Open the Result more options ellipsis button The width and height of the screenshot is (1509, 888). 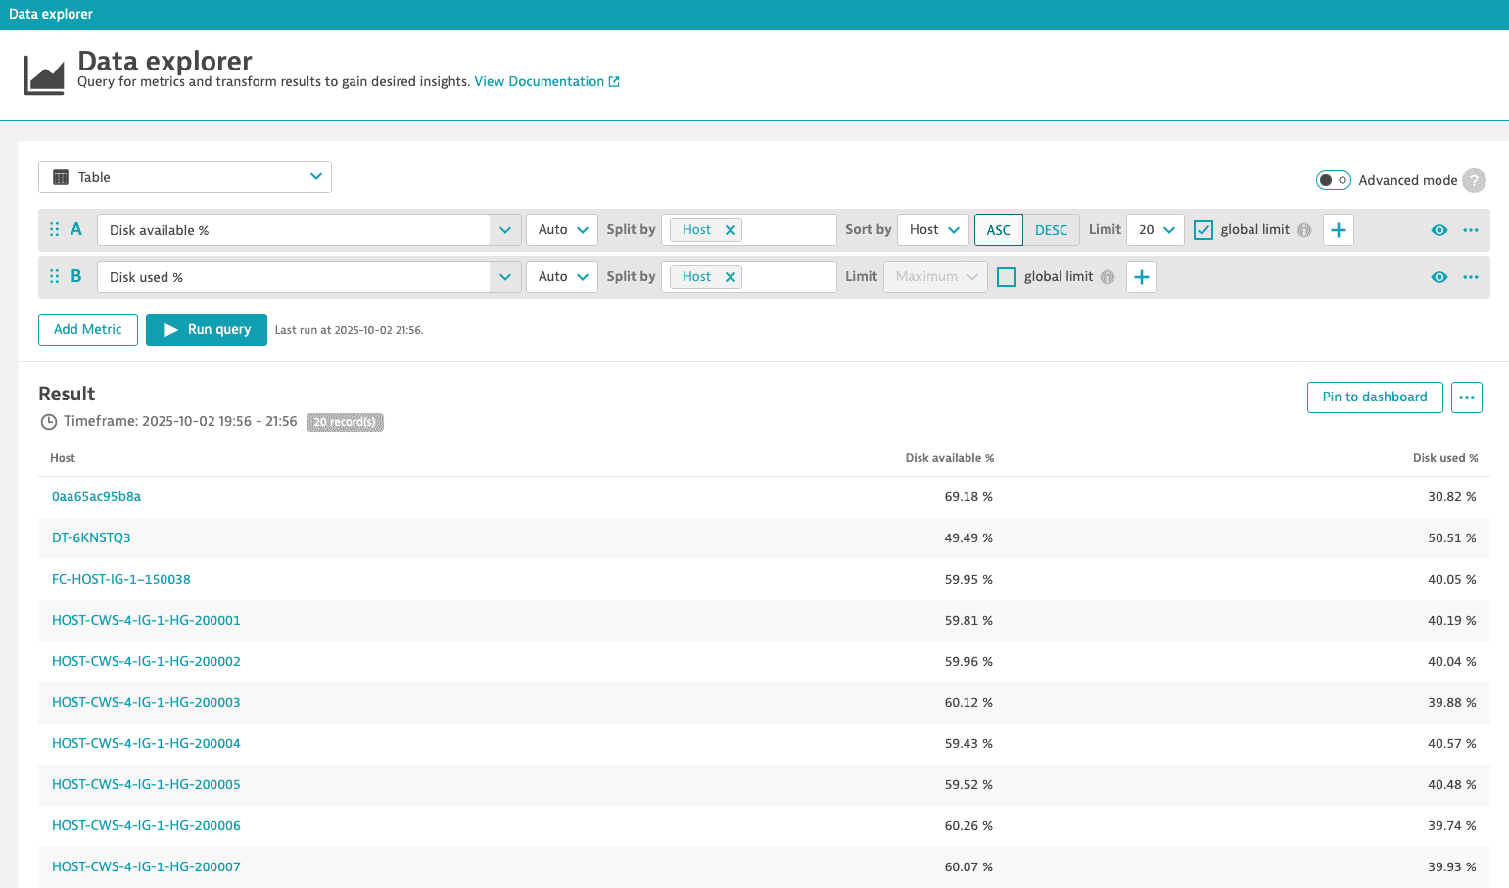1467,397
